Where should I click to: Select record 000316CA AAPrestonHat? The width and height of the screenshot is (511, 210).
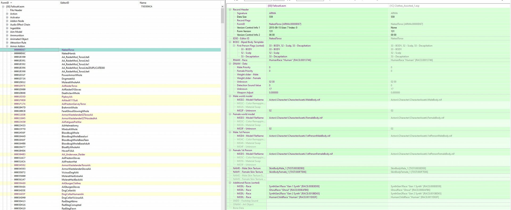pyautogui.click(x=110, y=162)
